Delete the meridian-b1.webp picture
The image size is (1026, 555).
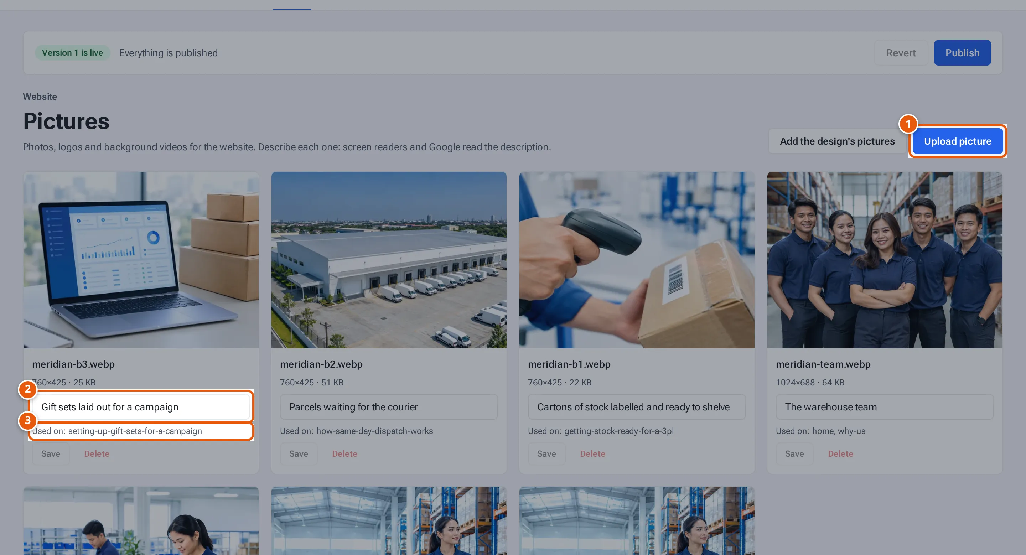click(592, 453)
